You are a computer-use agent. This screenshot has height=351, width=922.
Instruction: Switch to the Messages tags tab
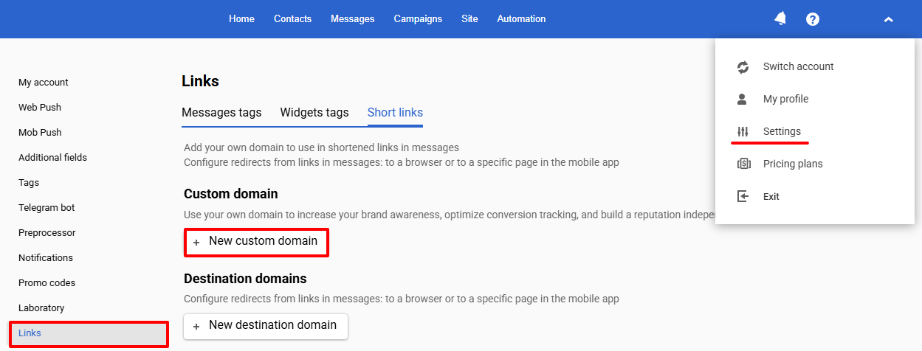point(221,113)
